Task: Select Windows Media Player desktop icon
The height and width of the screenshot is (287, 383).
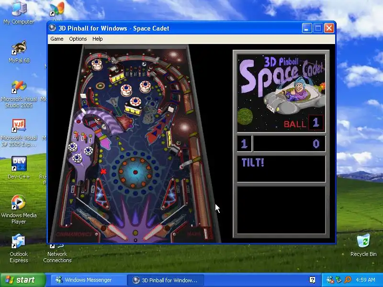Action: point(19,210)
